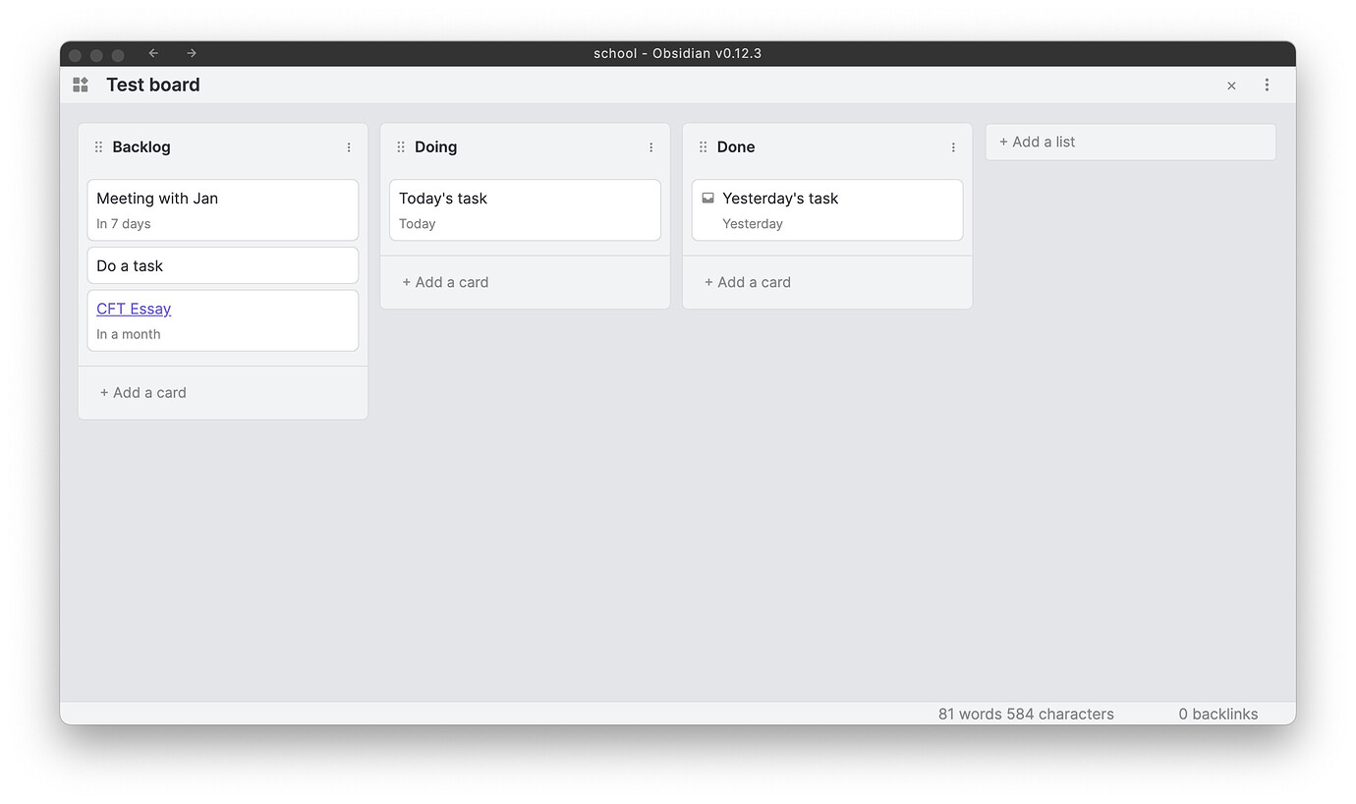The width and height of the screenshot is (1356, 804).
Task: Go forward with the right arrow
Action: tap(192, 53)
